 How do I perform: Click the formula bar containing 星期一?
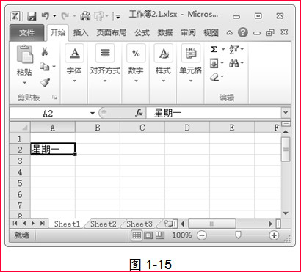point(214,113)
